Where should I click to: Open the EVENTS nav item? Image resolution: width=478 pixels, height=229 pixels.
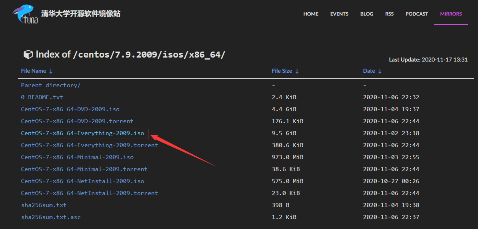[x=339, y=14]
